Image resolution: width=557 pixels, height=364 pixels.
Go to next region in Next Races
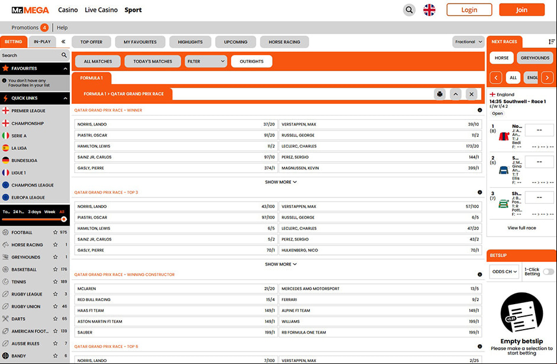[x=547, y=78]
